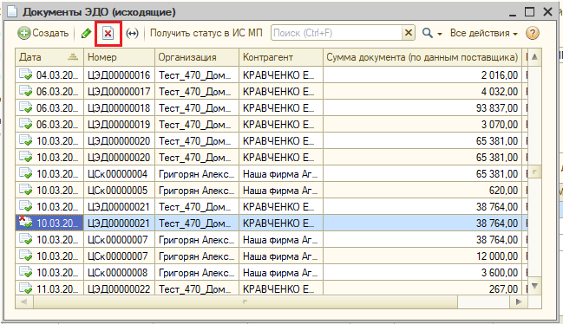Click КРАВЧЕНКО Е in row ЦЭД00000022

click(x=278, y=288)
